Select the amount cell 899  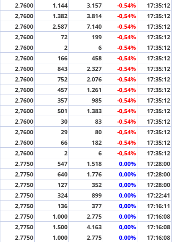[86, 195]
